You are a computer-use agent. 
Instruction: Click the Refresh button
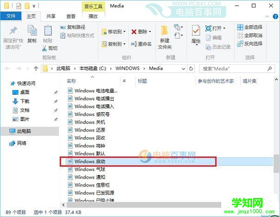pos(191,69)
